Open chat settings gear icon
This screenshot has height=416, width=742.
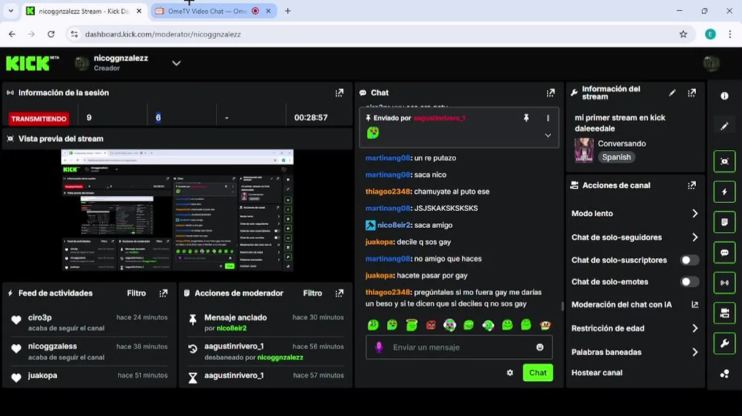tap(510, 373)
